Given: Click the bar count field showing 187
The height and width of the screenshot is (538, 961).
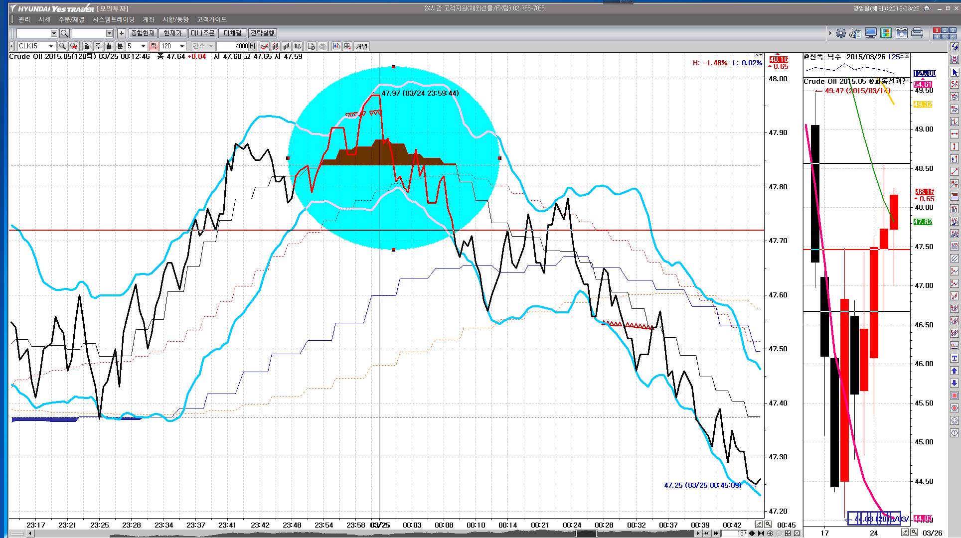Looking at the screenshot, I should 735,534.
